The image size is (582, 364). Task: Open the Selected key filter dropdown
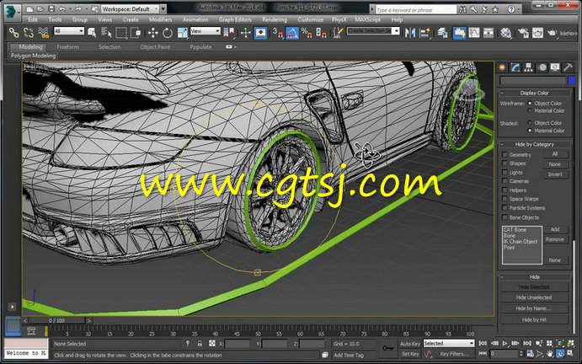point(449,343)
